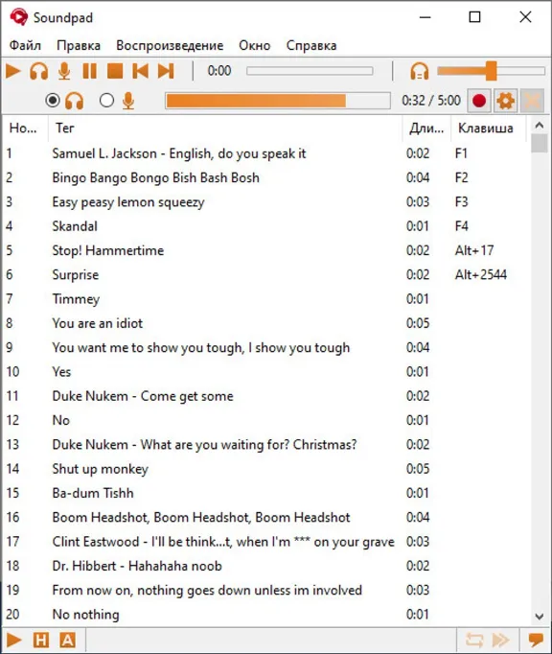Click the speech bubble icon in status bar

coord(536,640)
